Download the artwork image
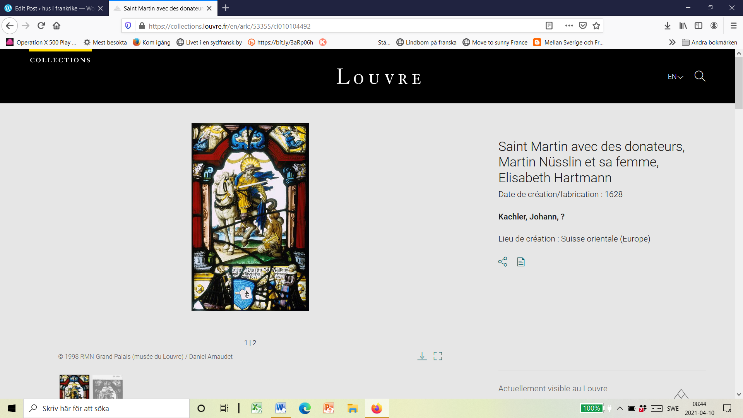Viewport: 743px width, 418px height. click(422, 356)
